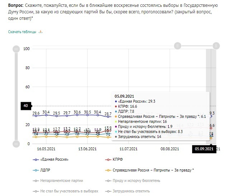Click the 29.6 data point on the blue line

pos(36,116)
